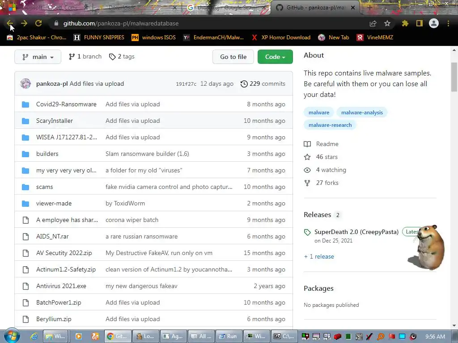Click pankoza-pl's avatar in commit header
458x343 pixels.
(x=25, y=84)
